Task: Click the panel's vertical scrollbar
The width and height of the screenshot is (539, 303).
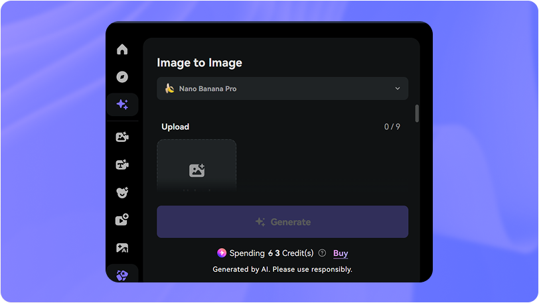Action: pyautogui.click(x=417, y=113)
